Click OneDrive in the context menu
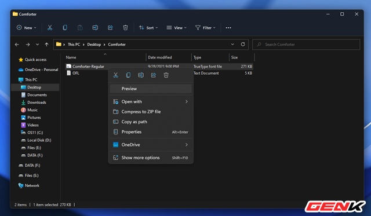The width and height of the screenshot is (371, 216). coord(151,145)
